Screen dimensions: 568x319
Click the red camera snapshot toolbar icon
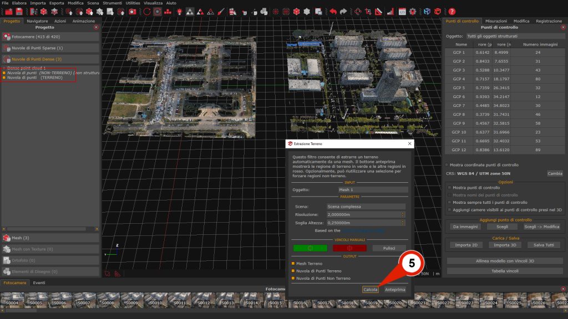(x=133, y=12)
